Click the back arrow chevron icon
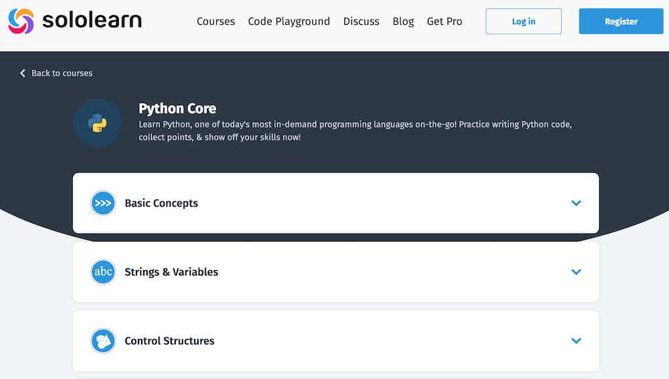This screenshot has width=669, height=379. pos(23,73)
